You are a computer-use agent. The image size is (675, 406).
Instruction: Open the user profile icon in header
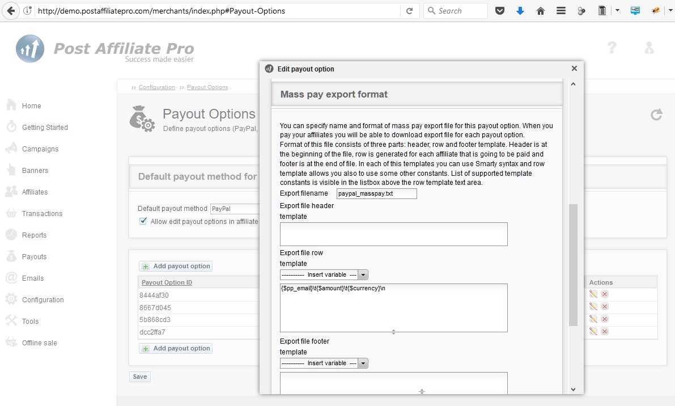649,48
